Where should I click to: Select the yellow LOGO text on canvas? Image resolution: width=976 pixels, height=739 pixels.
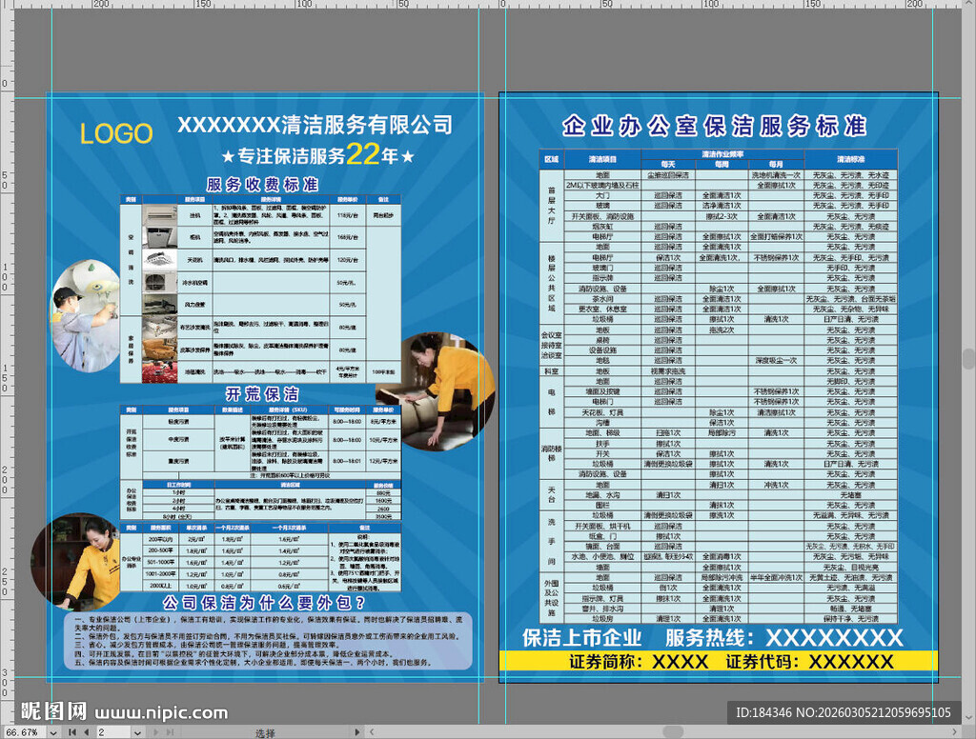(x=116, y=134)
